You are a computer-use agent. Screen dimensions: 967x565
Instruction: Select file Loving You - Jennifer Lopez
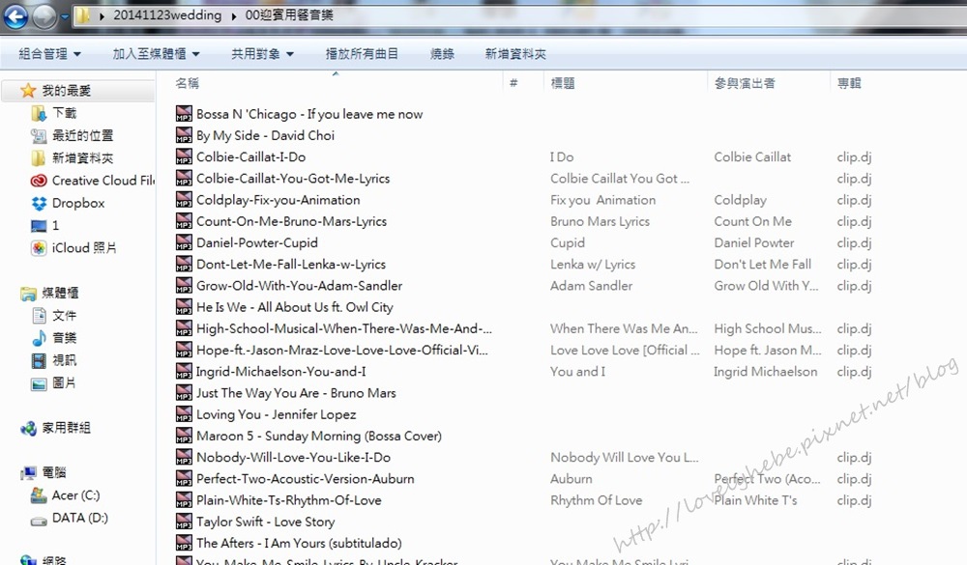tap(276, 414)
